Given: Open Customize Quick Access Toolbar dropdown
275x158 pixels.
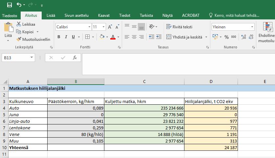Looking at the screenshot, I should (x=42, y=6).
